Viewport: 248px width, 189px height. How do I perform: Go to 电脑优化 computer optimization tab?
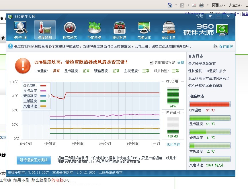[x=144, y=30]
